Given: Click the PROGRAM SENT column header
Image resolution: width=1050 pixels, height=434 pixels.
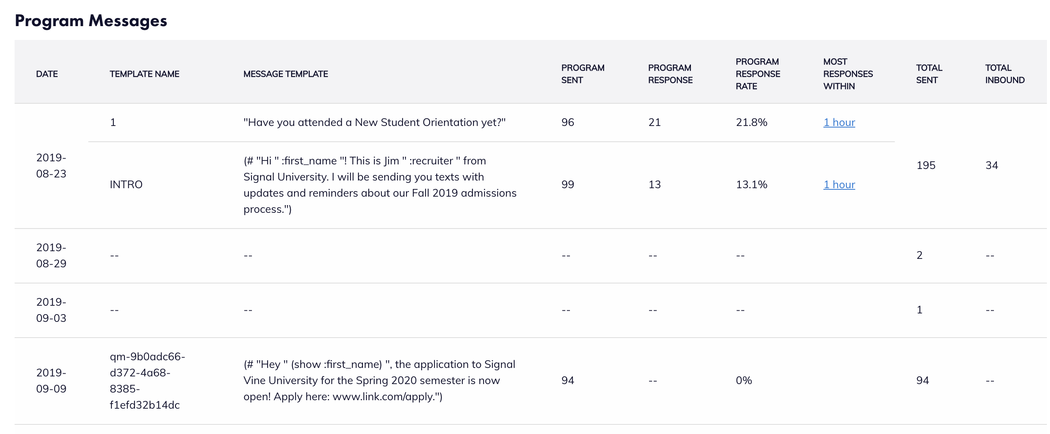Looking at the screenshot, I should click(x=583, y=74).
